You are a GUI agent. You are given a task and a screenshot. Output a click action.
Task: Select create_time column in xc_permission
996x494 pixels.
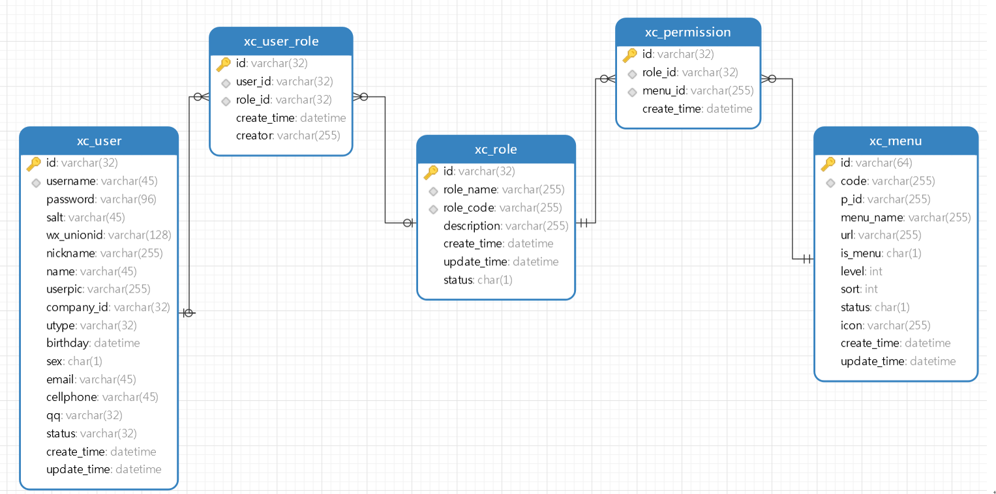coord(697,109)
